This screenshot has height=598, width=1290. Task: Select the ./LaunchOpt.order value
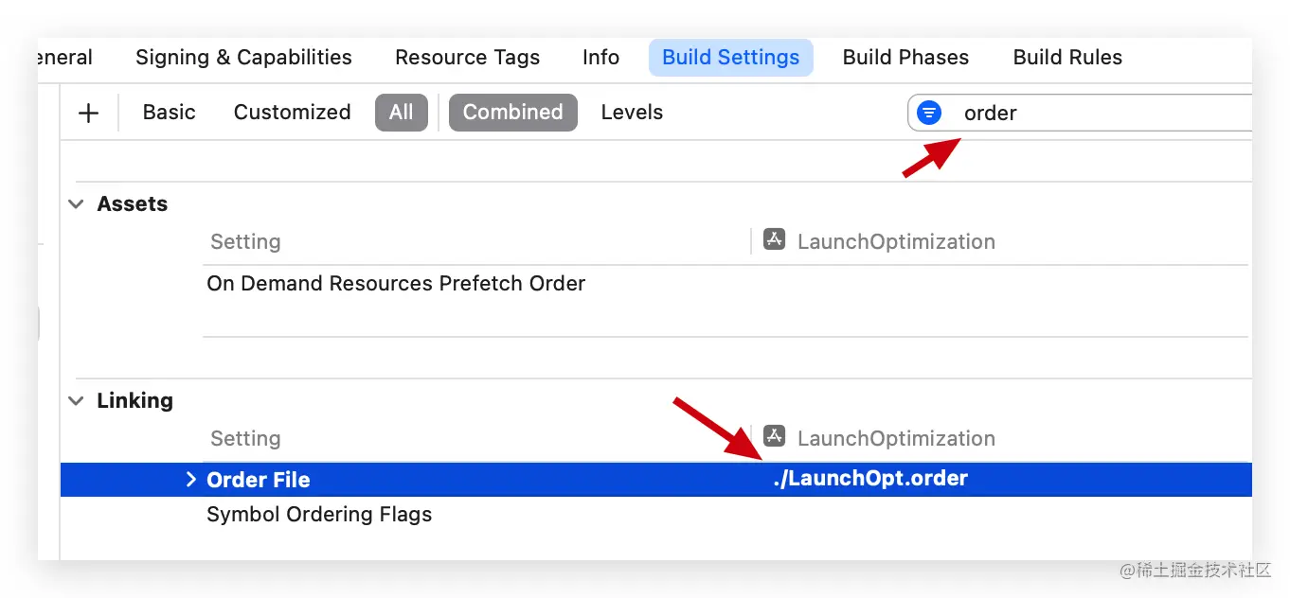870,479
